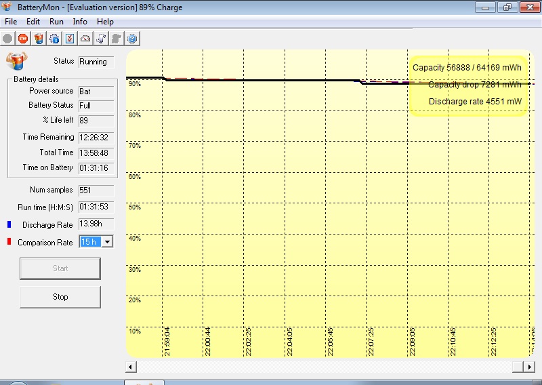
Task: Click the battery mascot logo beside Status
Action: pyautogui.click(x=16, y=61)
